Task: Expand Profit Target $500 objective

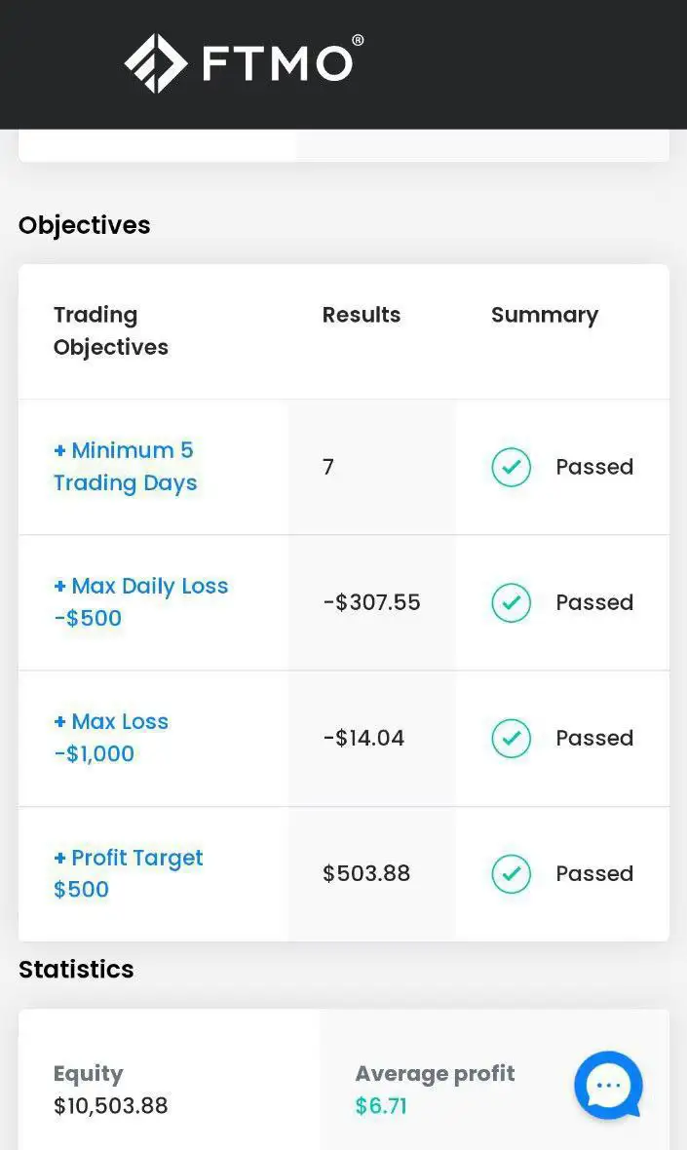Action: click(128, 872)
